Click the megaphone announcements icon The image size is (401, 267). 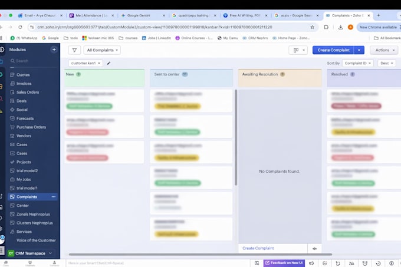point(311,263)
